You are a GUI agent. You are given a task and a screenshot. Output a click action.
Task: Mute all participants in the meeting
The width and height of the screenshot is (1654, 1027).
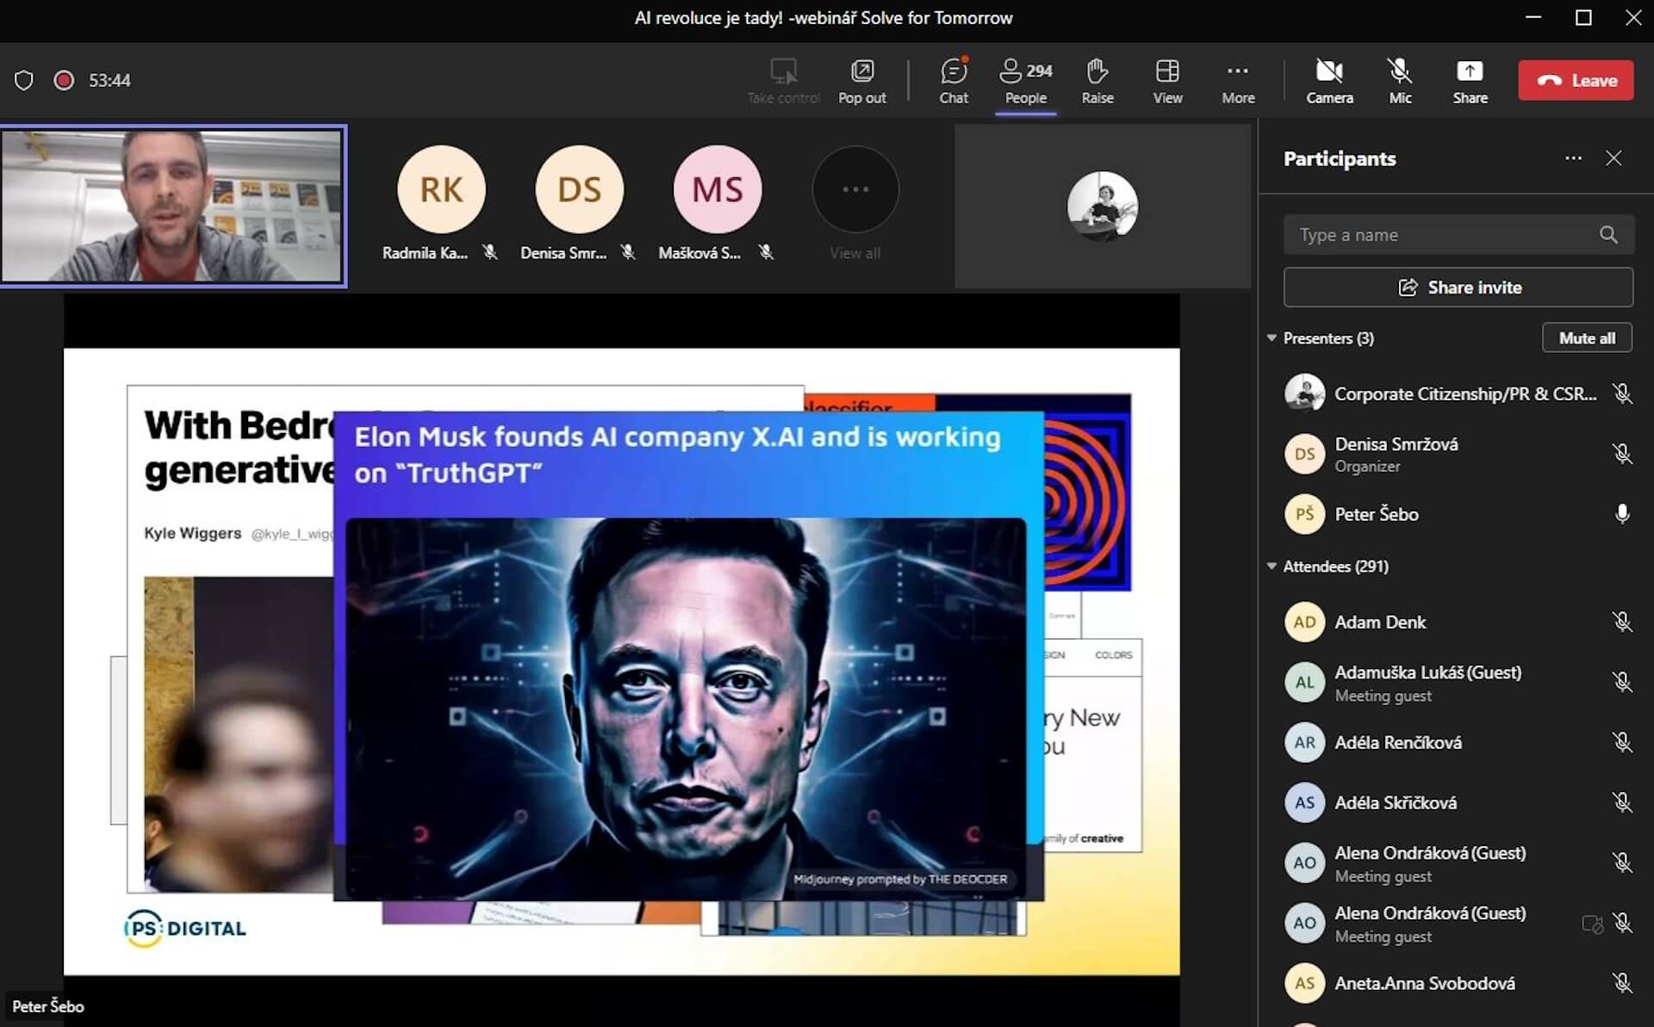pyautogui.click(x=1587, y=337)
